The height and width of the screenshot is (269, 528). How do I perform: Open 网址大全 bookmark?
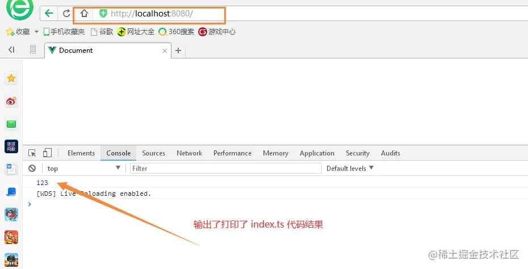(136, 32)
